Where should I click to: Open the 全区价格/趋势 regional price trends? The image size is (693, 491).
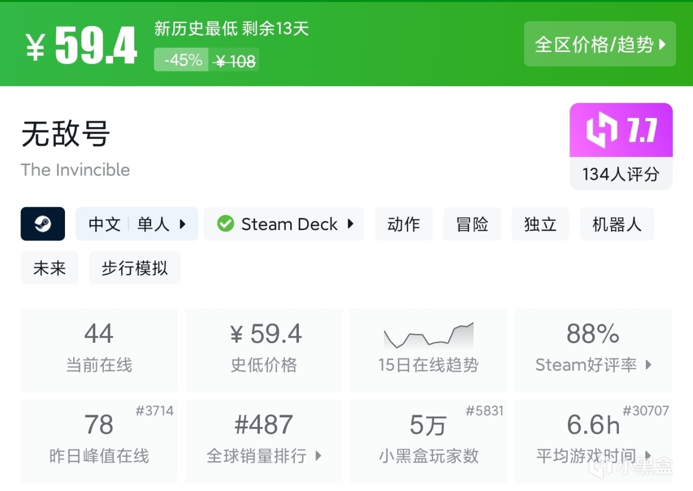tap(600, 44)
